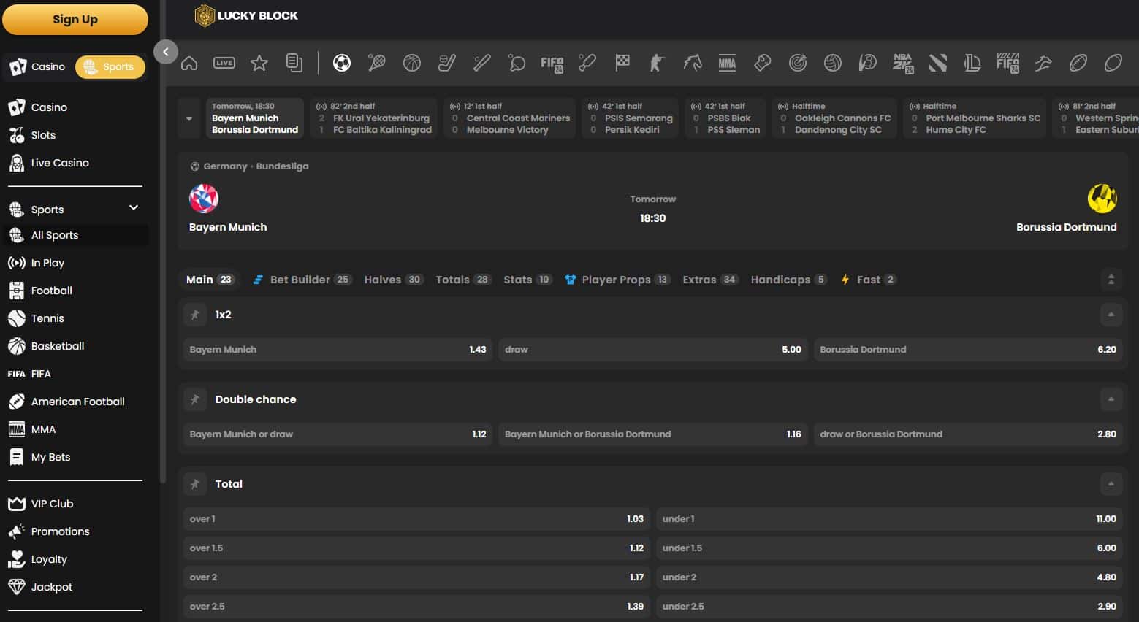Image resolution: width=1139 pixels, height=622 pixels.
Task: Select the cricket bat sport icon
Action: [x=587, y=64]
